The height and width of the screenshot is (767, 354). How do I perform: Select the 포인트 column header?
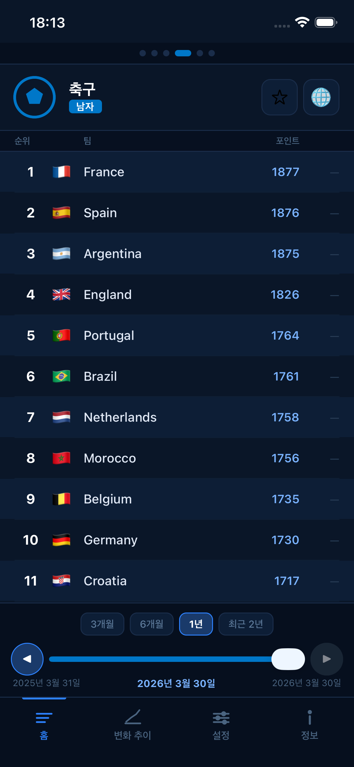point(288,141)
